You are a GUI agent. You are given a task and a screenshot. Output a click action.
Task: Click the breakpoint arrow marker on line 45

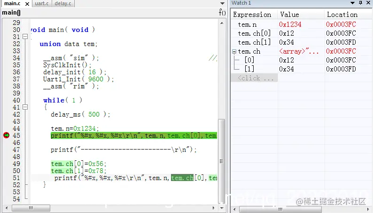(x=7, y=135)
